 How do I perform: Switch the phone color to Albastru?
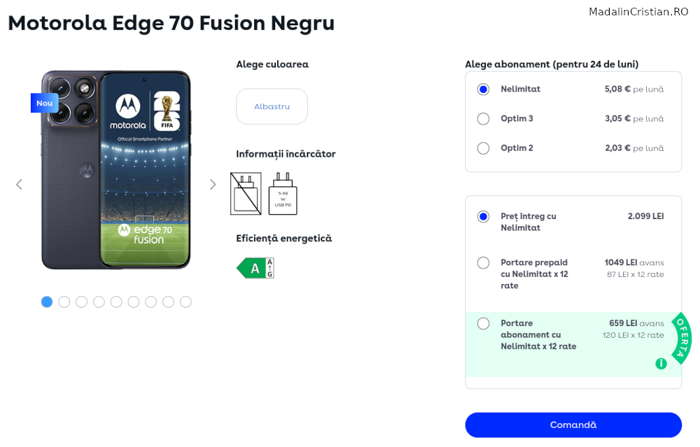272,106
